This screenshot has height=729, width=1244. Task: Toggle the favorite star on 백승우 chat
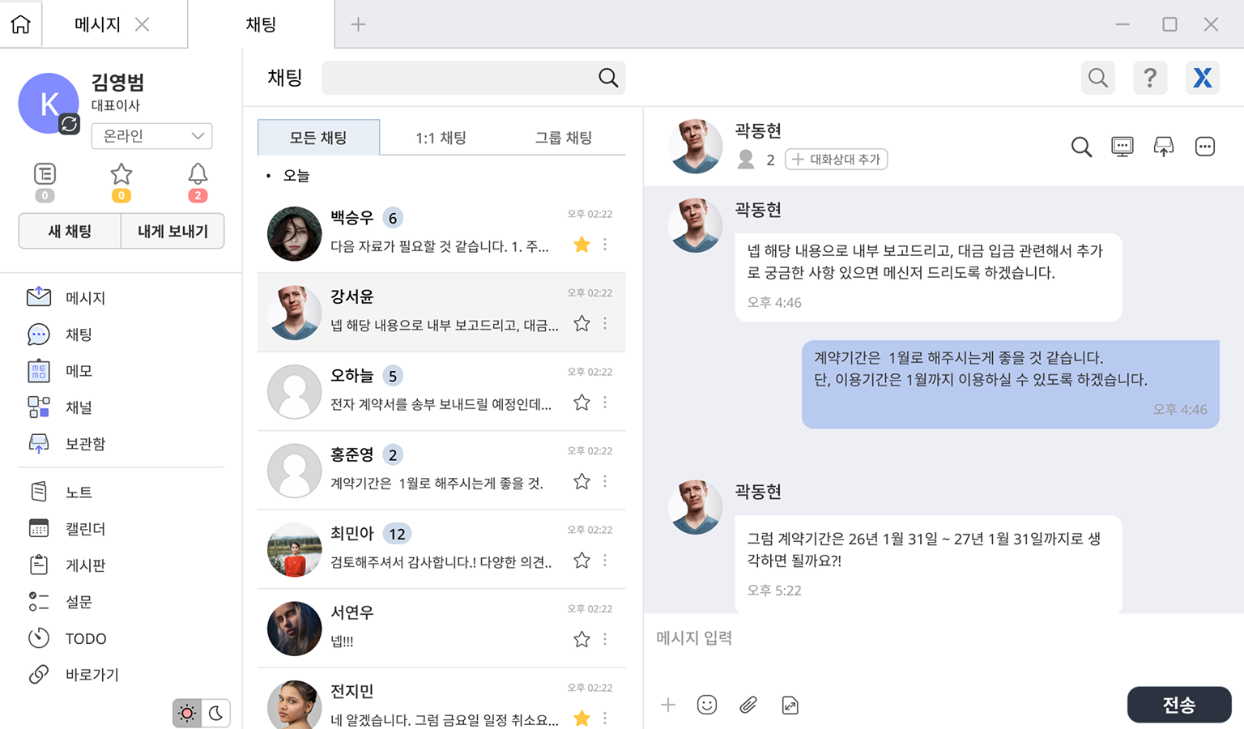point(582,245)
